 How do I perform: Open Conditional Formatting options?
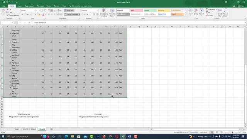tap(104, 13)
